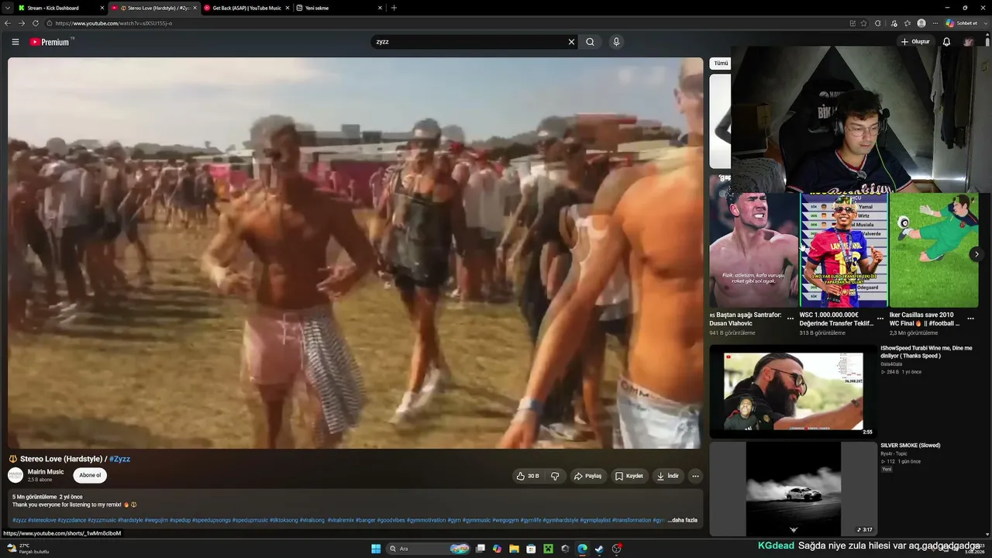Open more actions under the video
The image size is (992, 558).
click(695, 476)
